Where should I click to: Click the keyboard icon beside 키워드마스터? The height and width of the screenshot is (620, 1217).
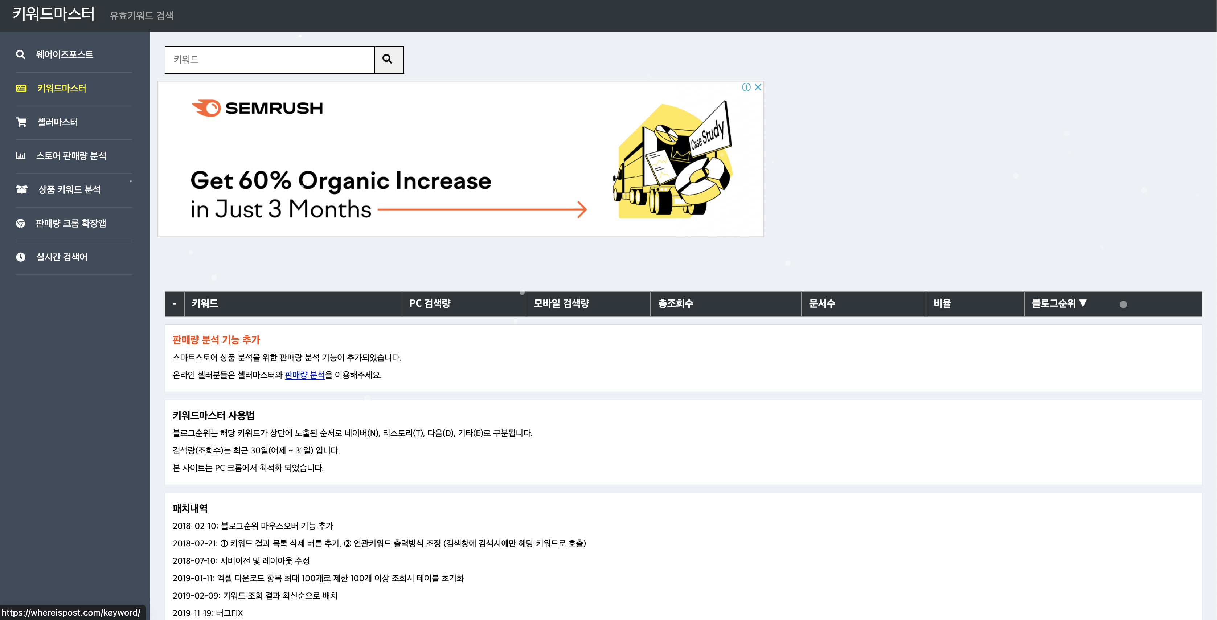21,88
